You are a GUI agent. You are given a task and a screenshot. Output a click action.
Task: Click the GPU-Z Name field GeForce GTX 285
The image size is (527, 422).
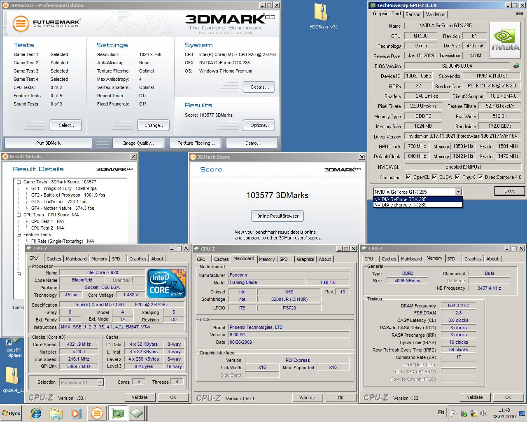pyautogui.click(x=445, y=26)
